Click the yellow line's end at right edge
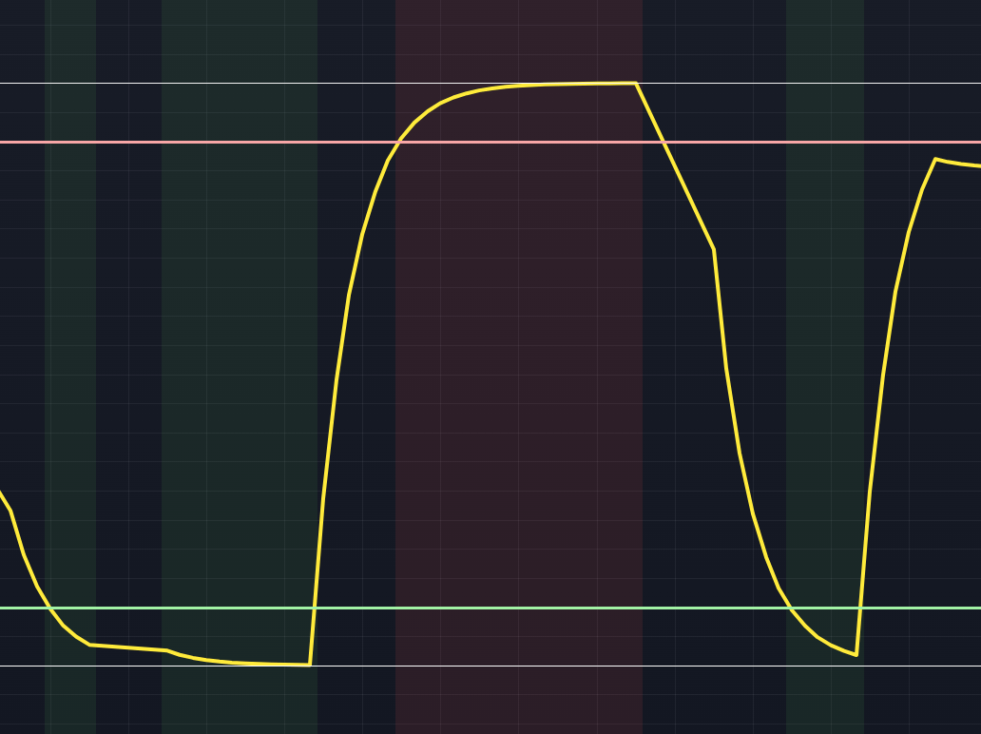 (977, 165)
